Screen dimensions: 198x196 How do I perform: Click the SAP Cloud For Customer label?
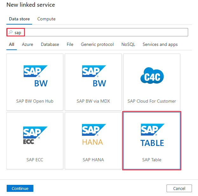point(152,101)
